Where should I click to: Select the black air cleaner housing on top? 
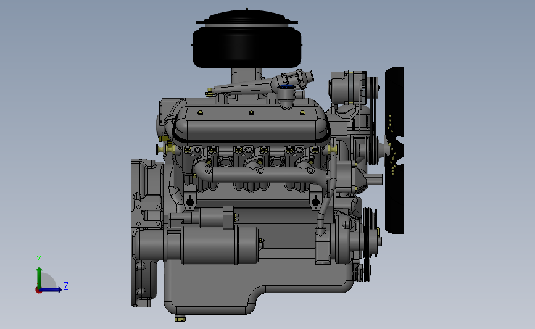pos(247,47)
